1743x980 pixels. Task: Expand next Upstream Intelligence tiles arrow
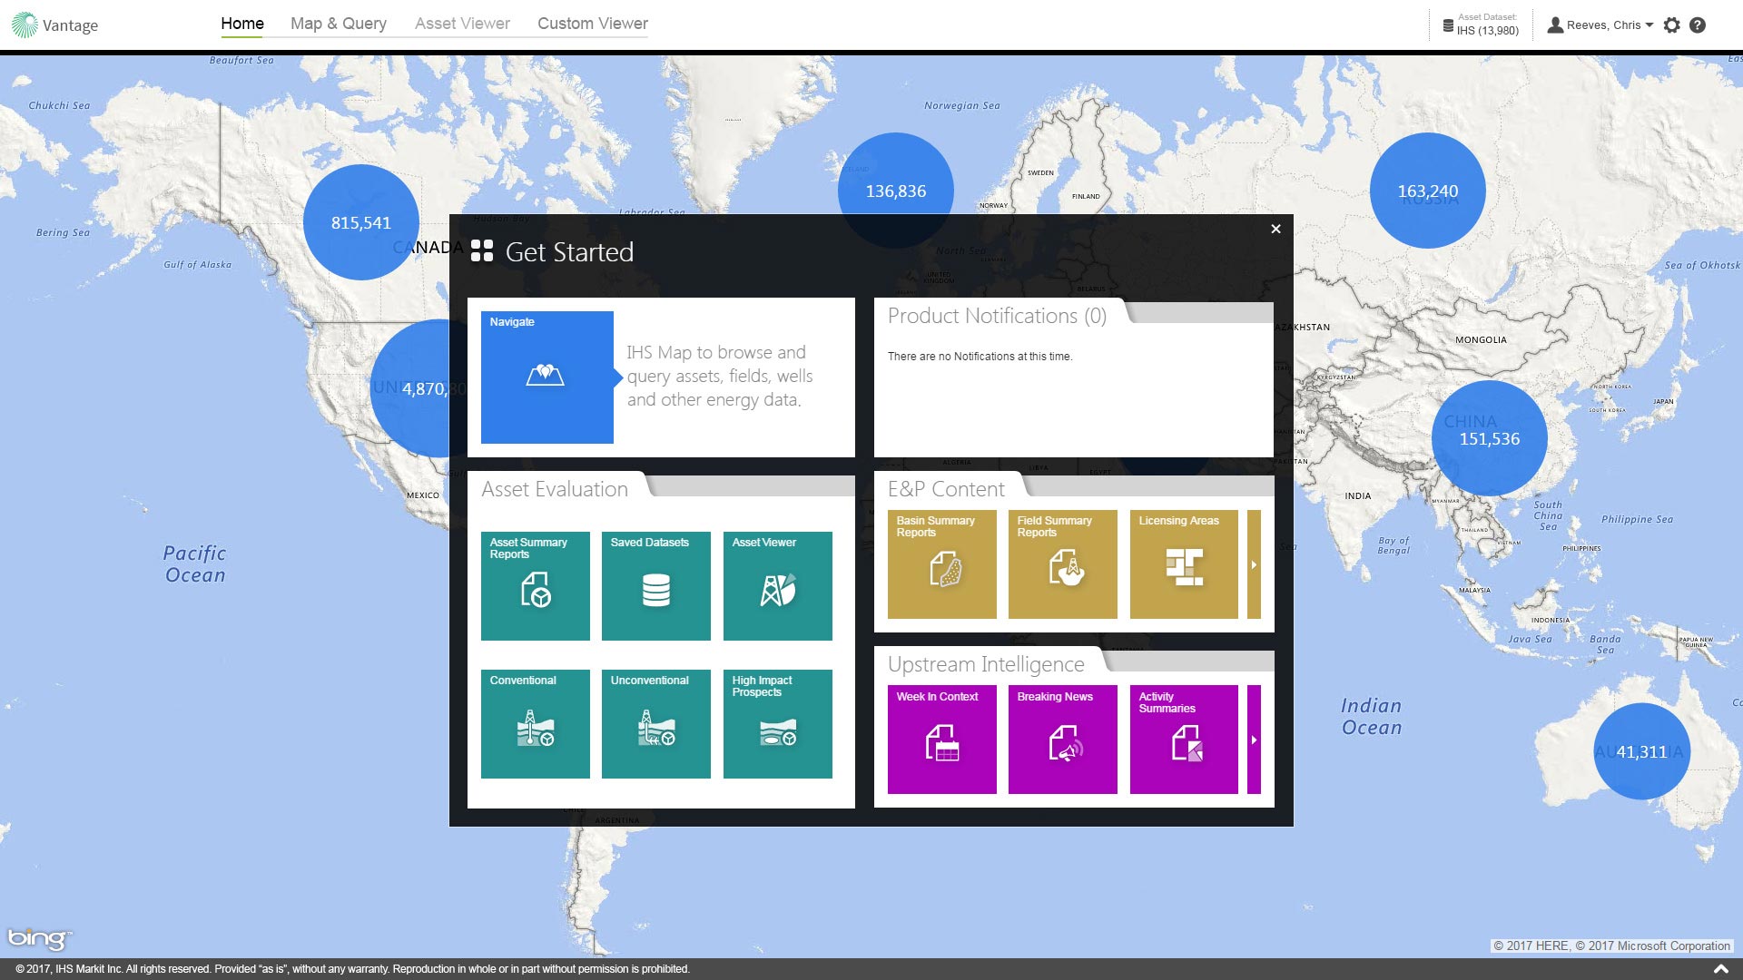coord(1254,740)
